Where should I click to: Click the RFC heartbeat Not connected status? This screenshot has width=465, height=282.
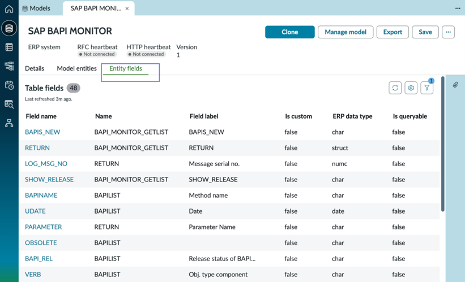point(97,54)
